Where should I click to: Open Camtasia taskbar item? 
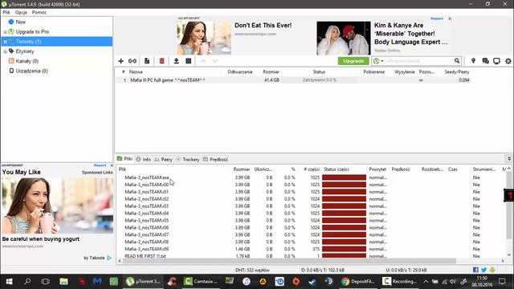point(200,282)
